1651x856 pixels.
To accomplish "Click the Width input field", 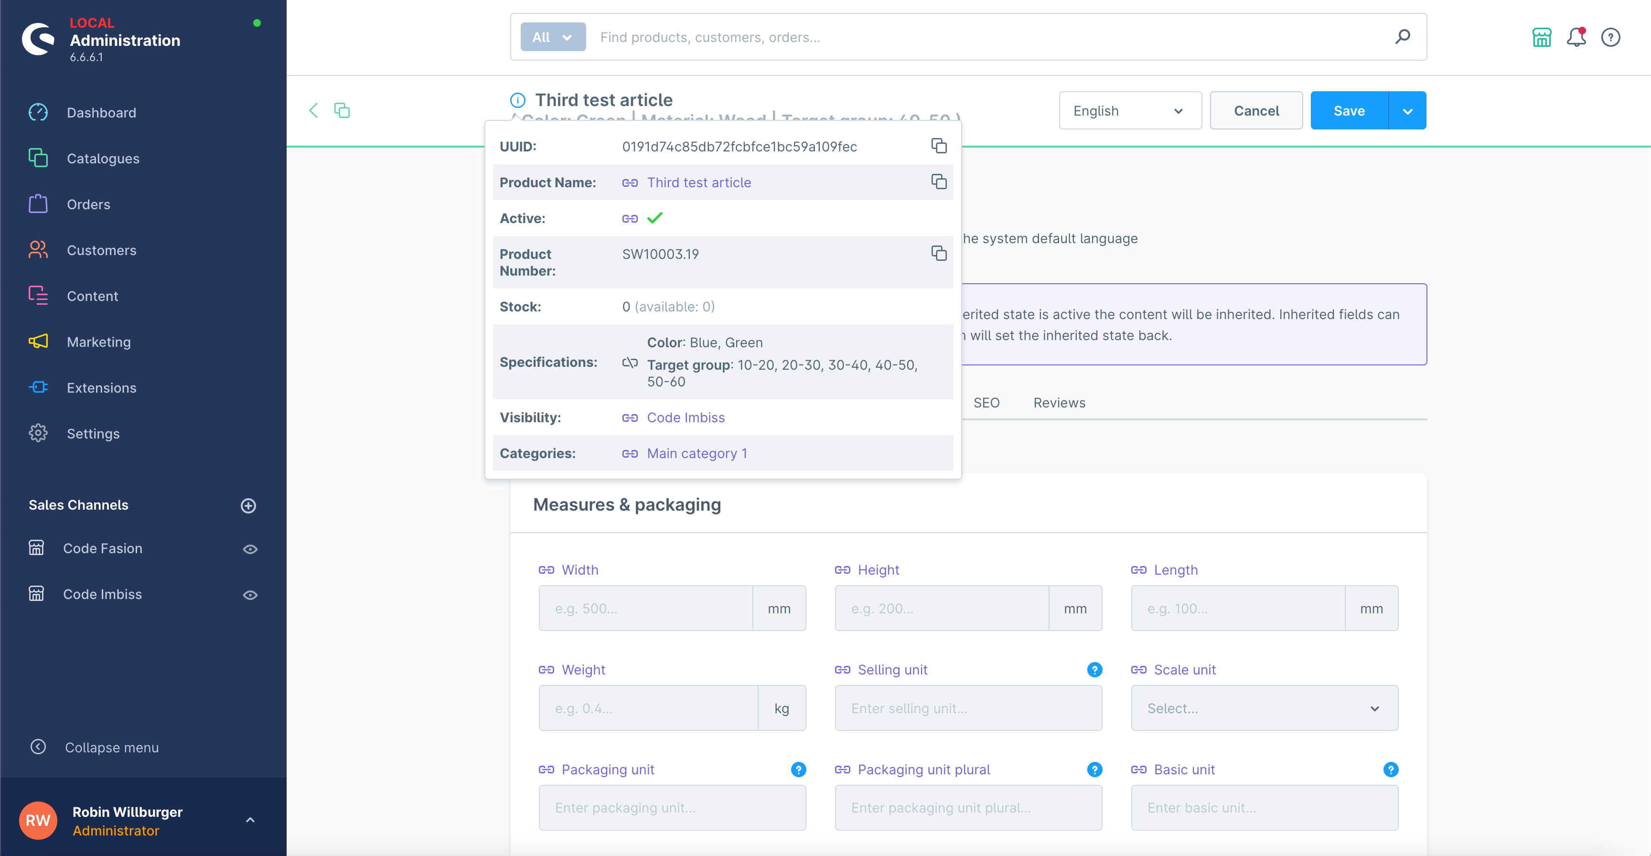I will tap(646, 608).
